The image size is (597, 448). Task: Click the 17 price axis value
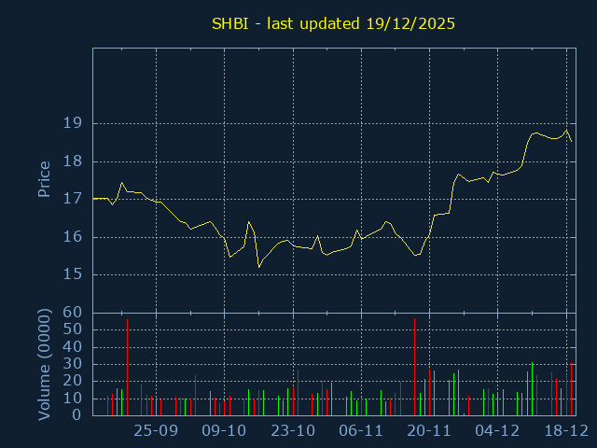coord(73,199)
